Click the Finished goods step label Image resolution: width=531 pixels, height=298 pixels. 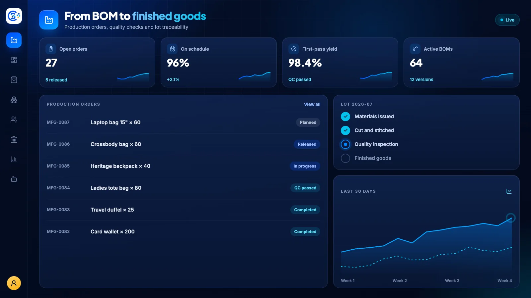(373, 158)
